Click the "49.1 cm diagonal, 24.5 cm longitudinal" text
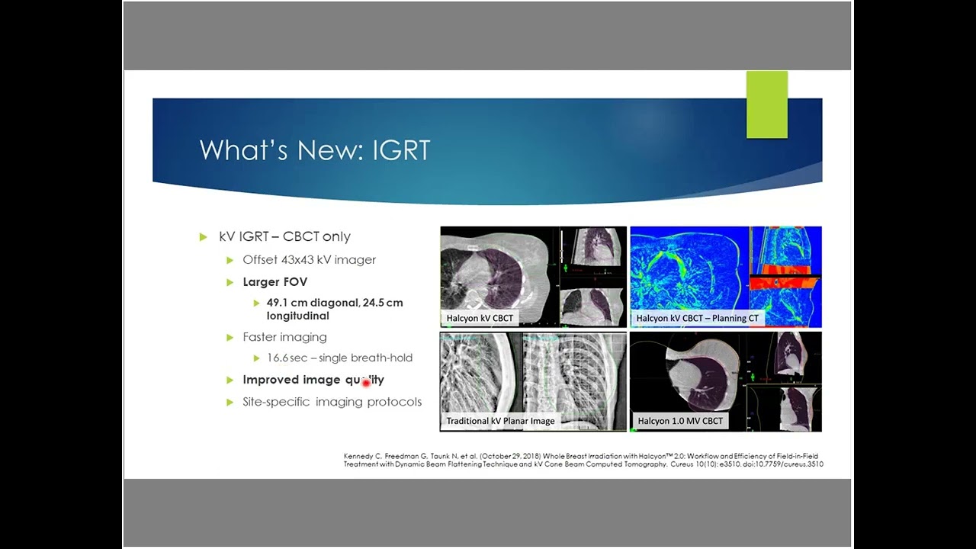Viewport: 976px width, 549px height. tap(335, 309)
